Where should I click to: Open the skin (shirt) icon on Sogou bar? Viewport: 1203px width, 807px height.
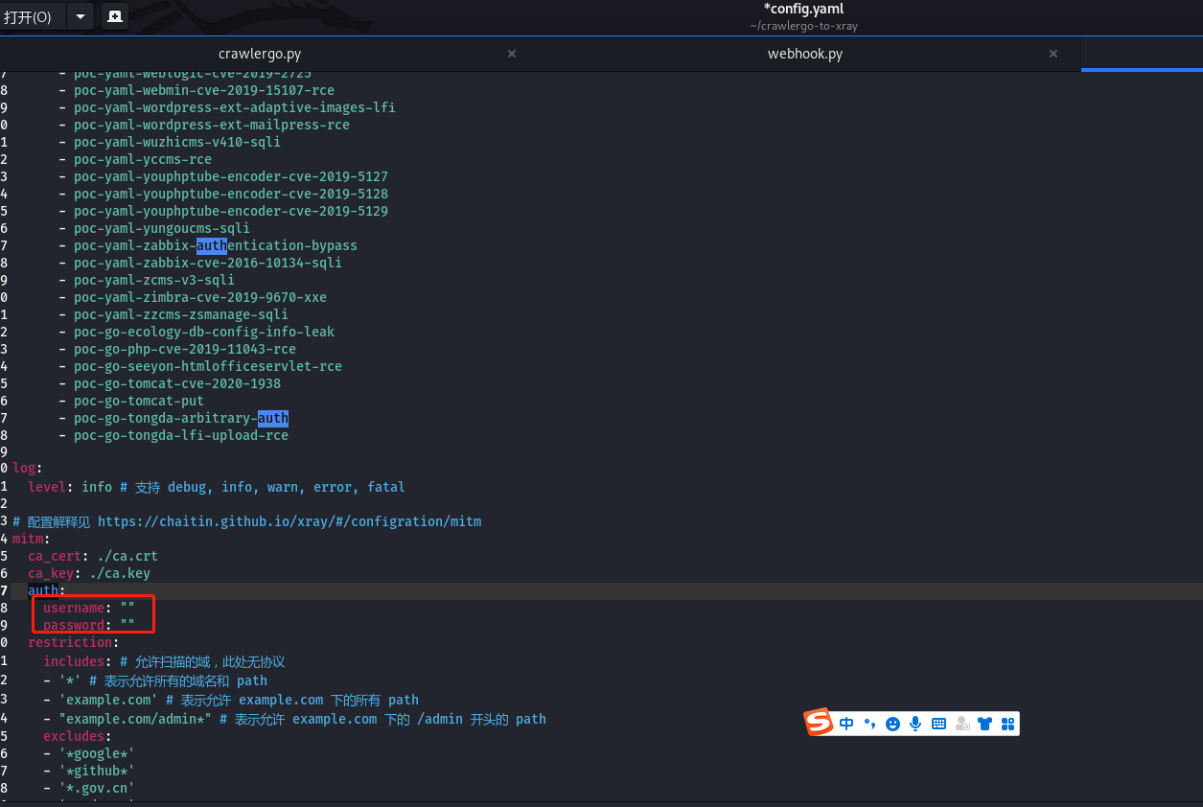click(985, 724)
